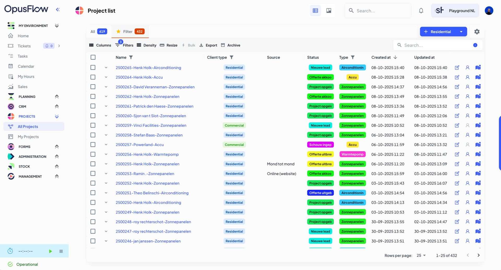Click the Client type filter icon
This screenshot has width=501, height=270.
231,57
